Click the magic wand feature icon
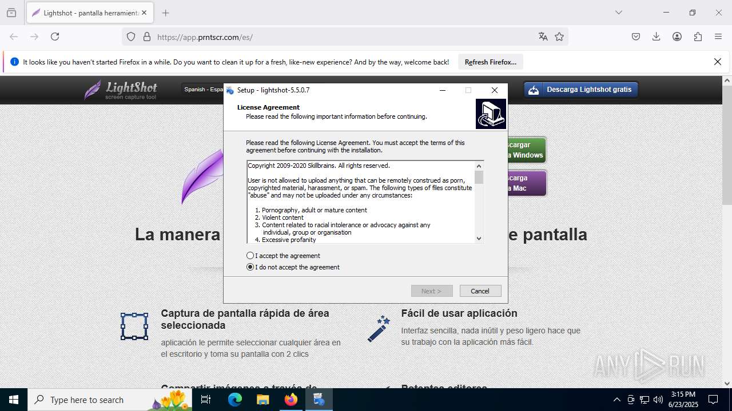732x411 pixels. 379,329
